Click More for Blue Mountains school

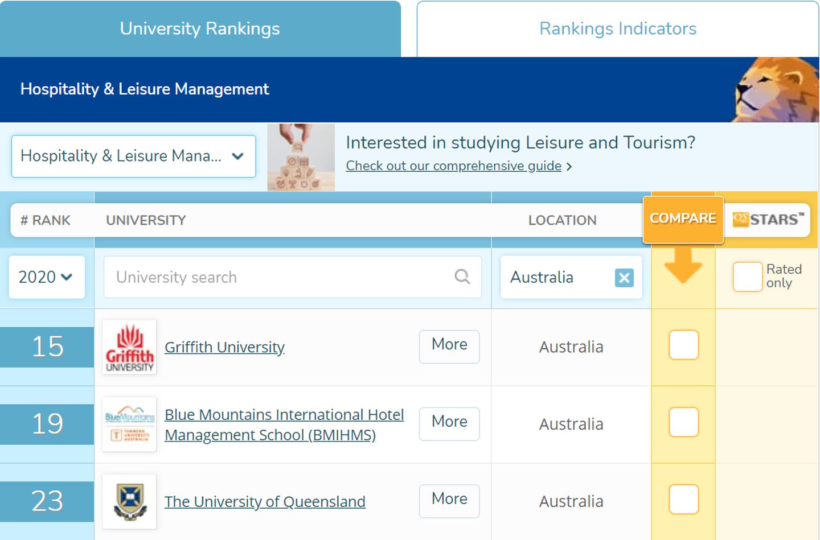click(x=449, y=423)
